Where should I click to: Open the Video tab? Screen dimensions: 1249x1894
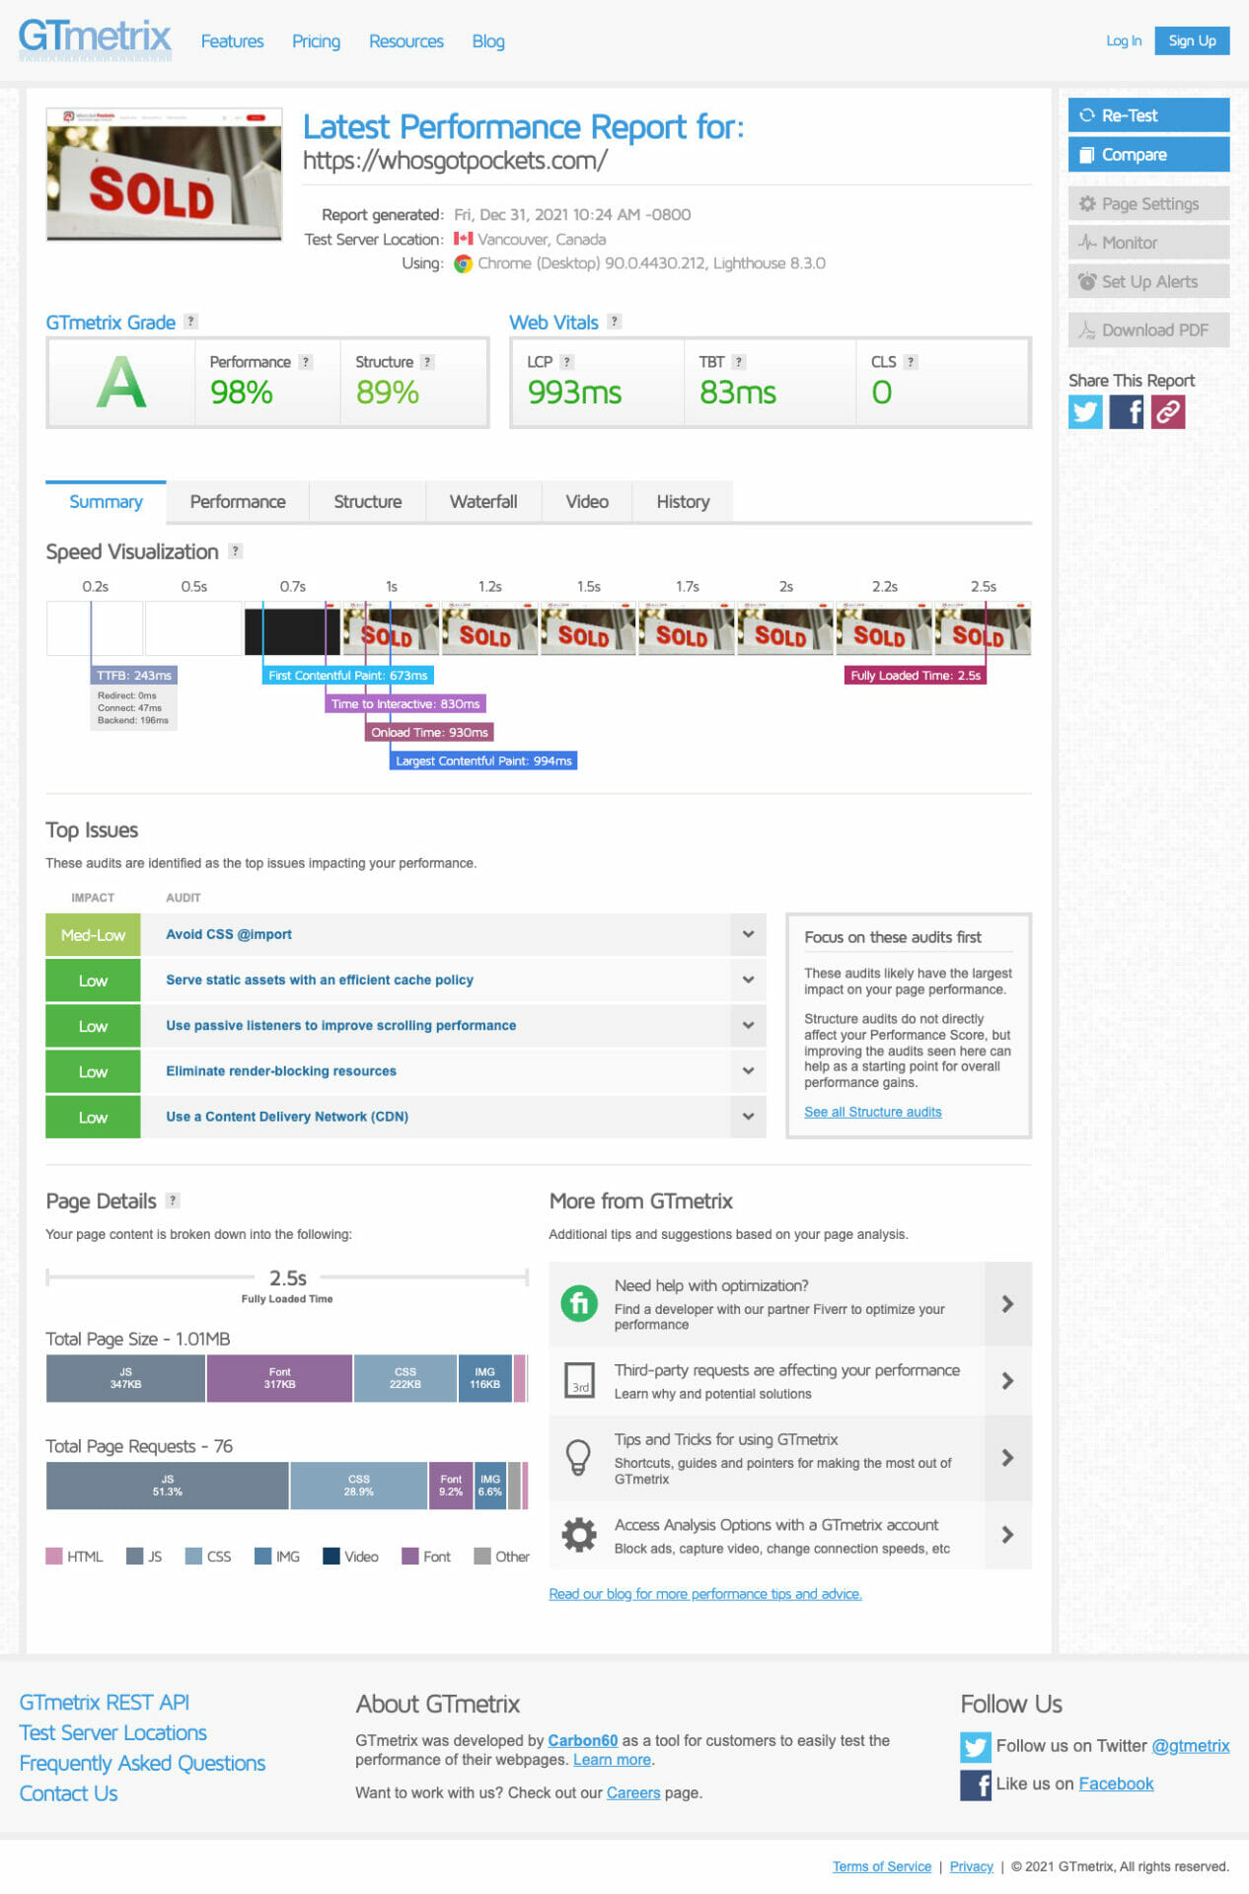click(587, 501)
